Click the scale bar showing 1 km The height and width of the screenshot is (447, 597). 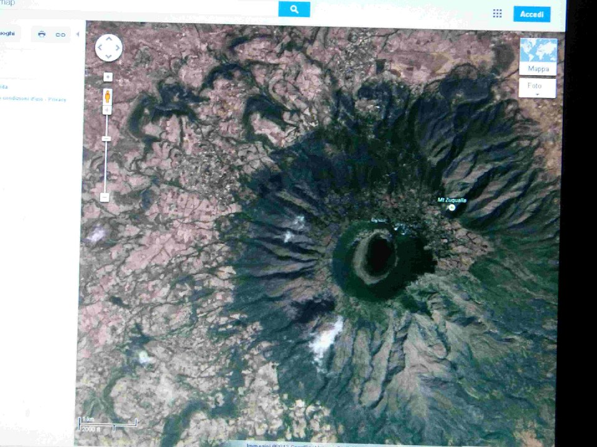(108, 424)
